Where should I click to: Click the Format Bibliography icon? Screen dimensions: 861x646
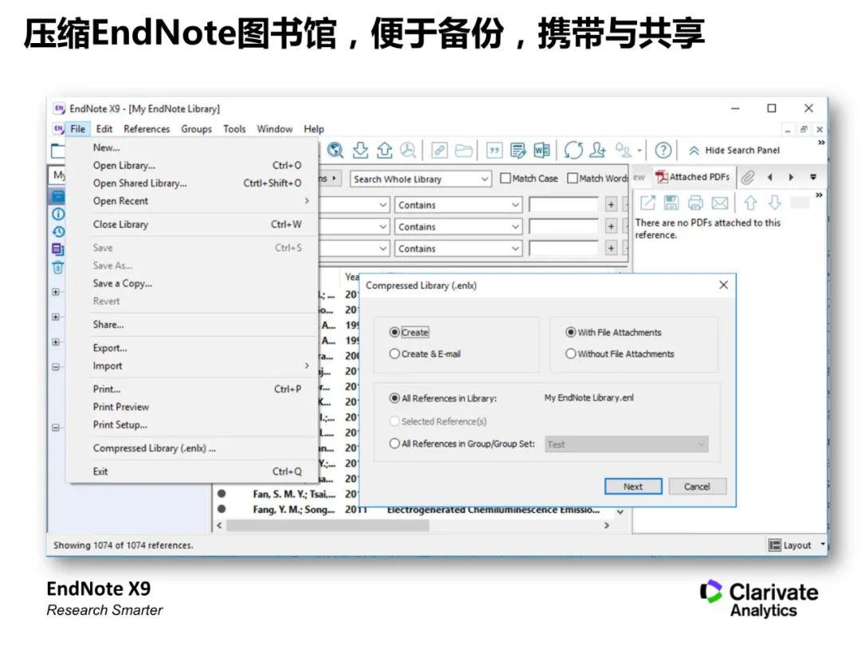[518, 150]
